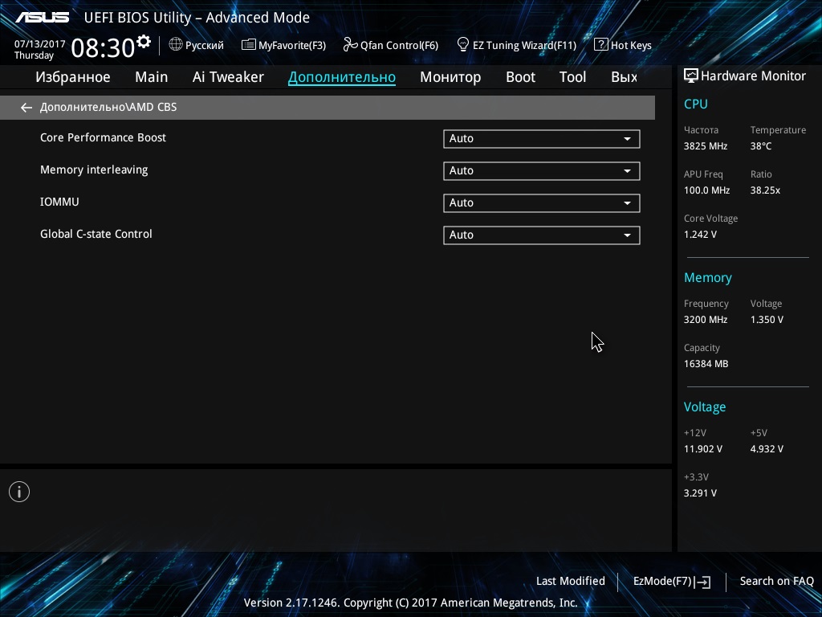Open the Tool tab

point(572,77)
